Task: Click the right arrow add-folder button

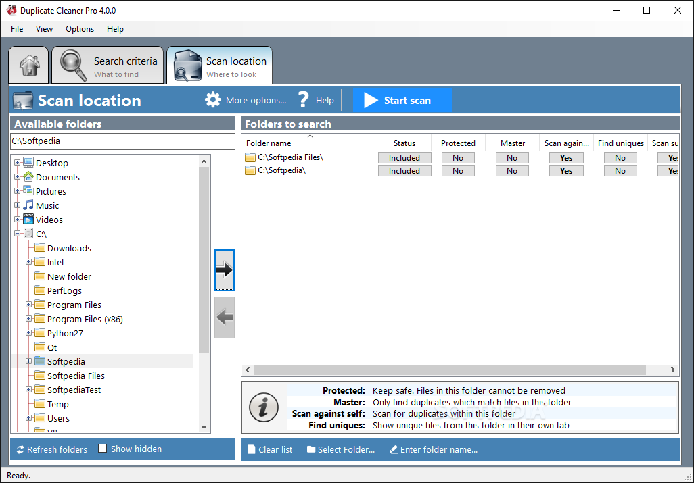Action: (x=225, y=270)
